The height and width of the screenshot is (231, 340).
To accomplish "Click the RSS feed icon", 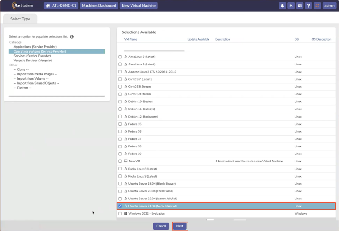I will pyautogui.click(x=291, y=6).
